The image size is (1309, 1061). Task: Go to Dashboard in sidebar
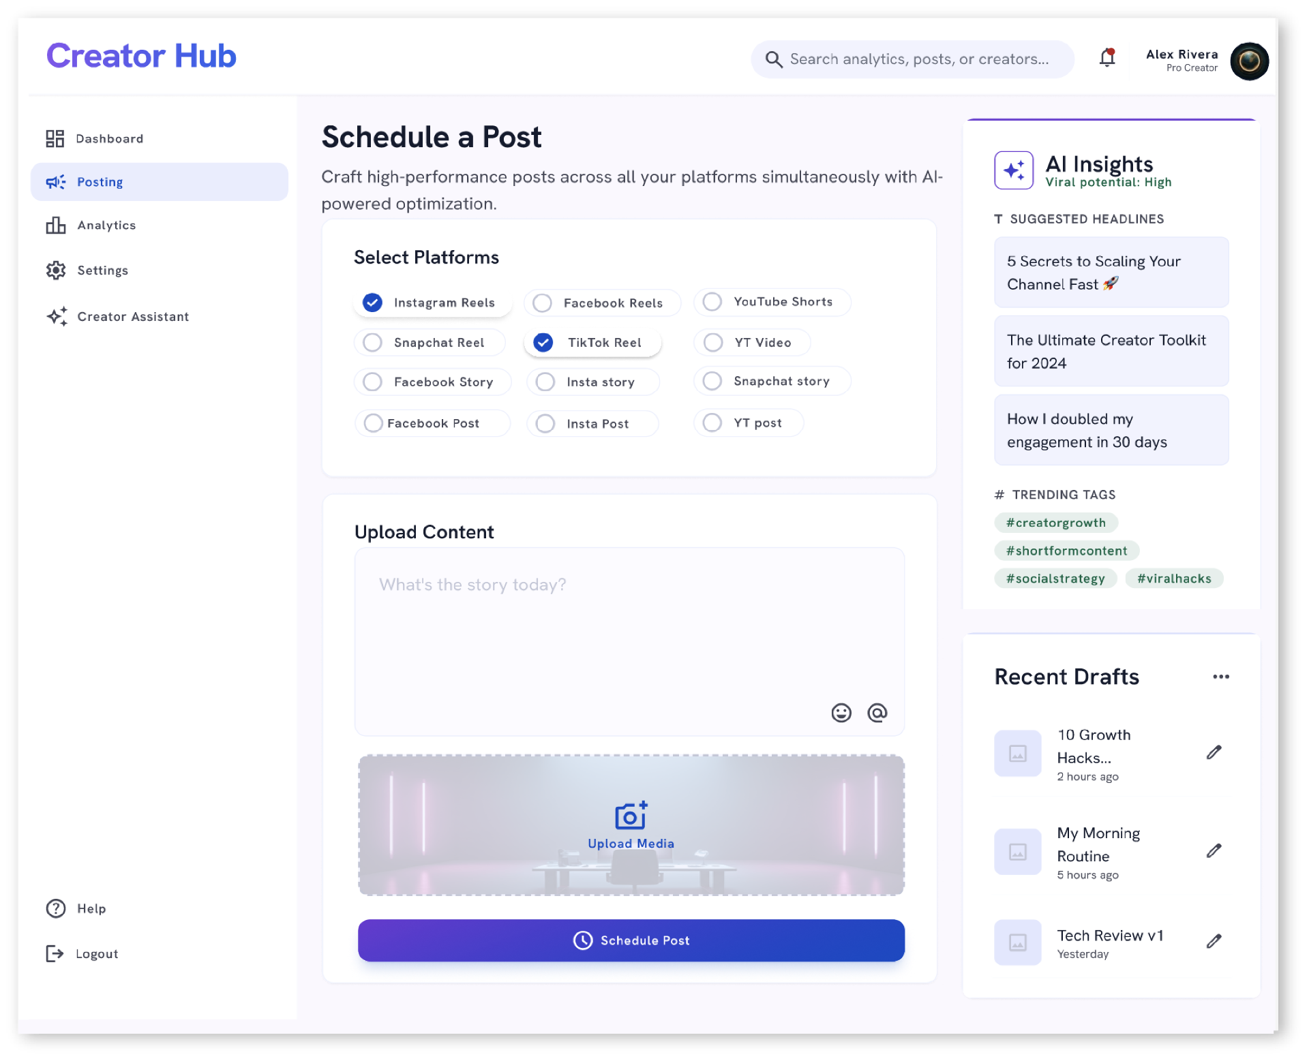[109, 138]
